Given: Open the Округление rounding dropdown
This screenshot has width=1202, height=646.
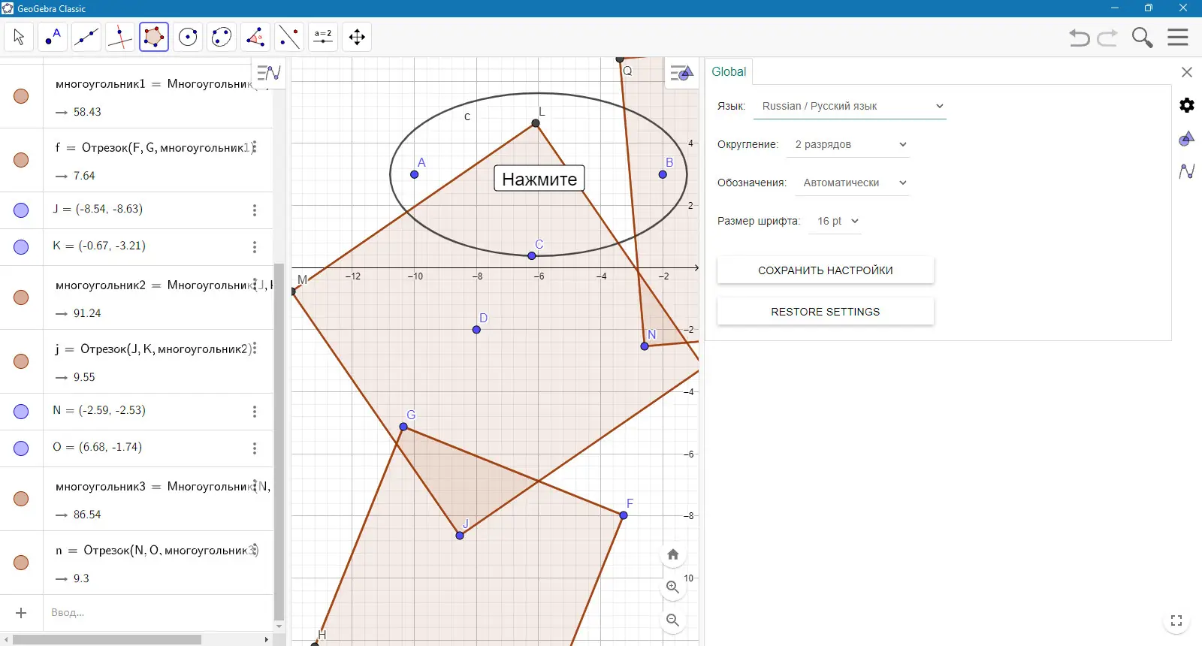Looking at the screenshot, I should pos(849,144).
